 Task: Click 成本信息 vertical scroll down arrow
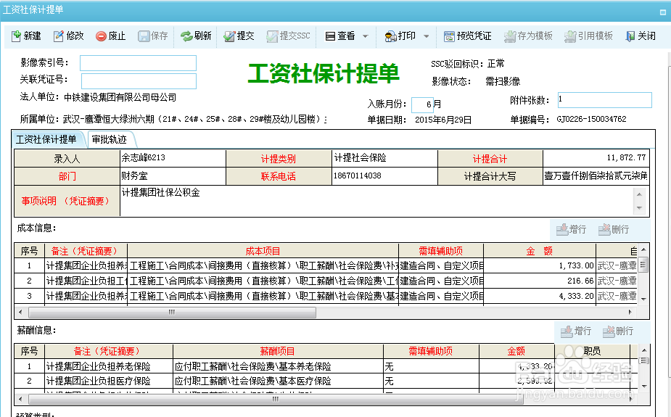pyautogui.click(x=643, y=299)
